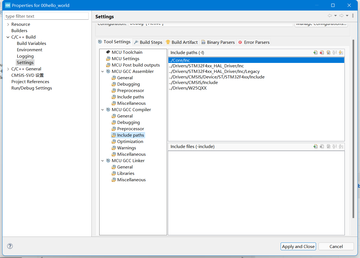The width and height of the screenshot is (360, 258).
Task: Collapse the MCU GCC Linker node
Action: pos(103,161)
